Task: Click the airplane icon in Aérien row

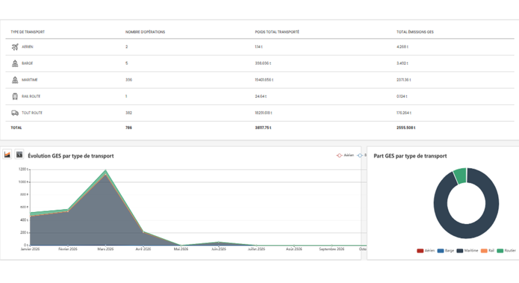Action: pyautogui.click(x=15, y=47)
